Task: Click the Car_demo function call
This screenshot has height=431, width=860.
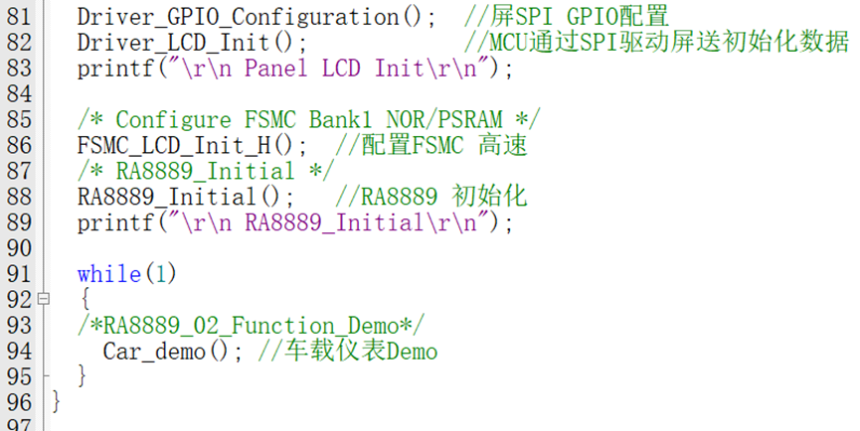Action: pos(173,352)
